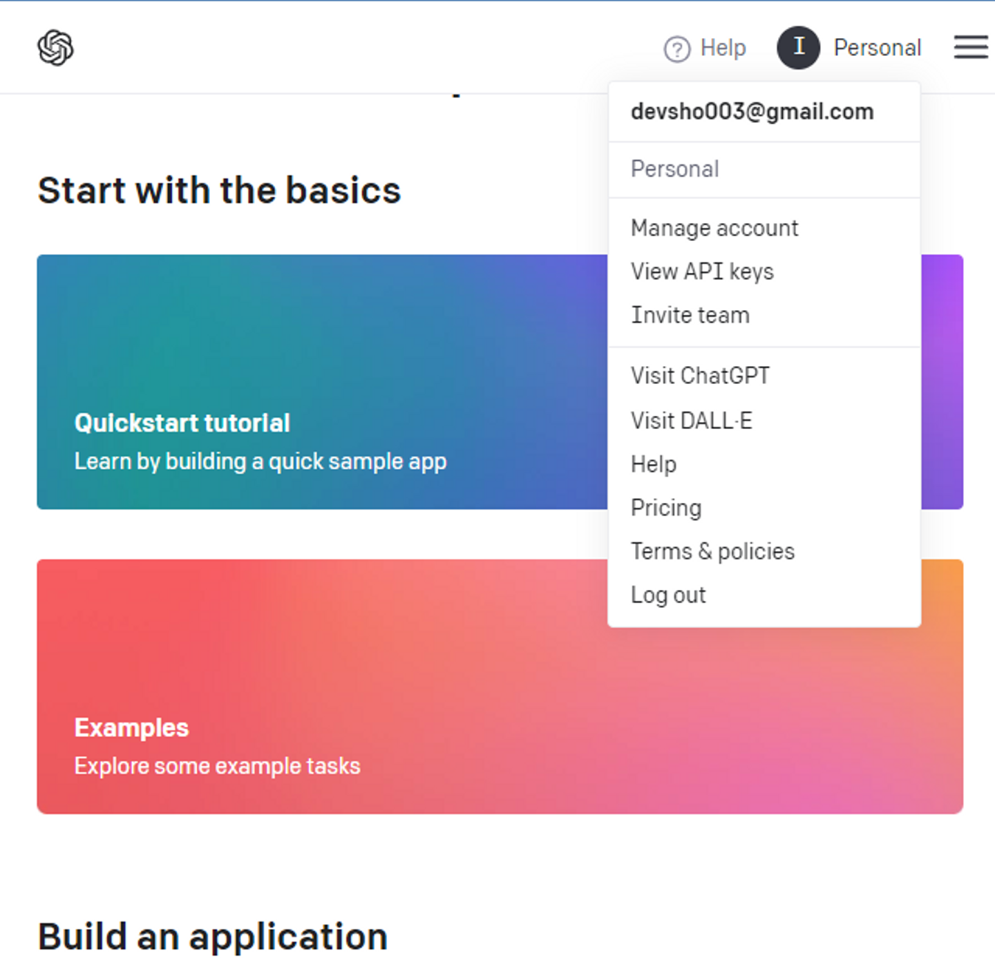Screen dimensions: 995x967
Task: Click the OpenAI logo icon
Action: click(x=55, y=48)
